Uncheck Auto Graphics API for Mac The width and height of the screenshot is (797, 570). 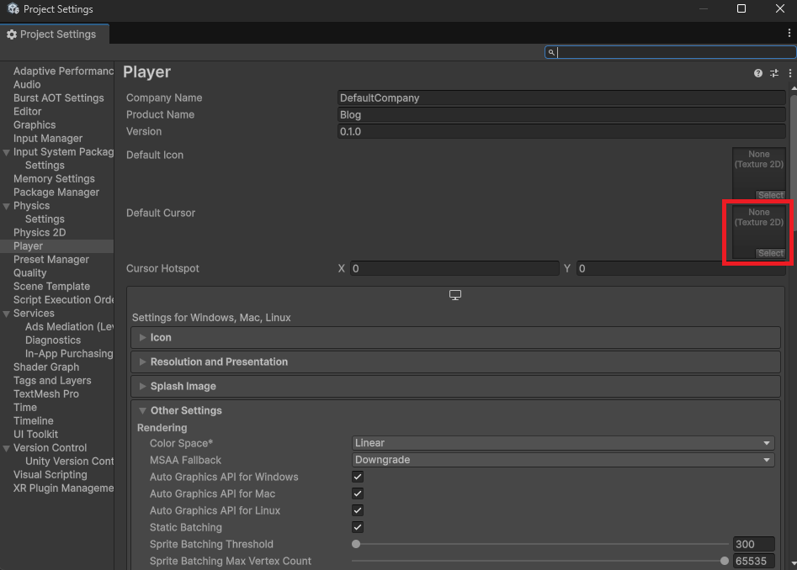[x=358, y=493]
